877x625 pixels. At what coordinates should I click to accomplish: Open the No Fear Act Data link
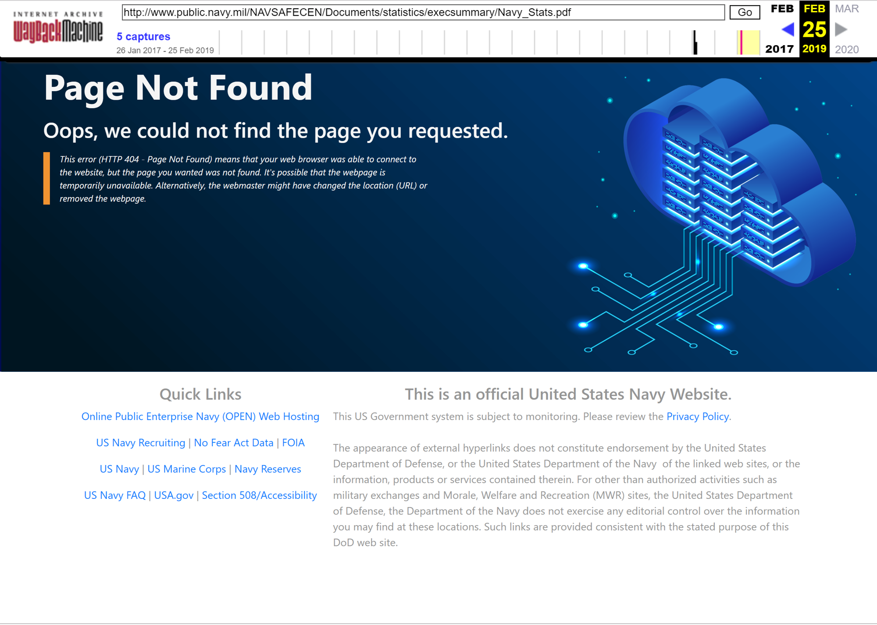[234, 443]
